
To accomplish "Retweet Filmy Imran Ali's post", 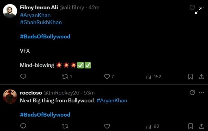I will [67, 77].
